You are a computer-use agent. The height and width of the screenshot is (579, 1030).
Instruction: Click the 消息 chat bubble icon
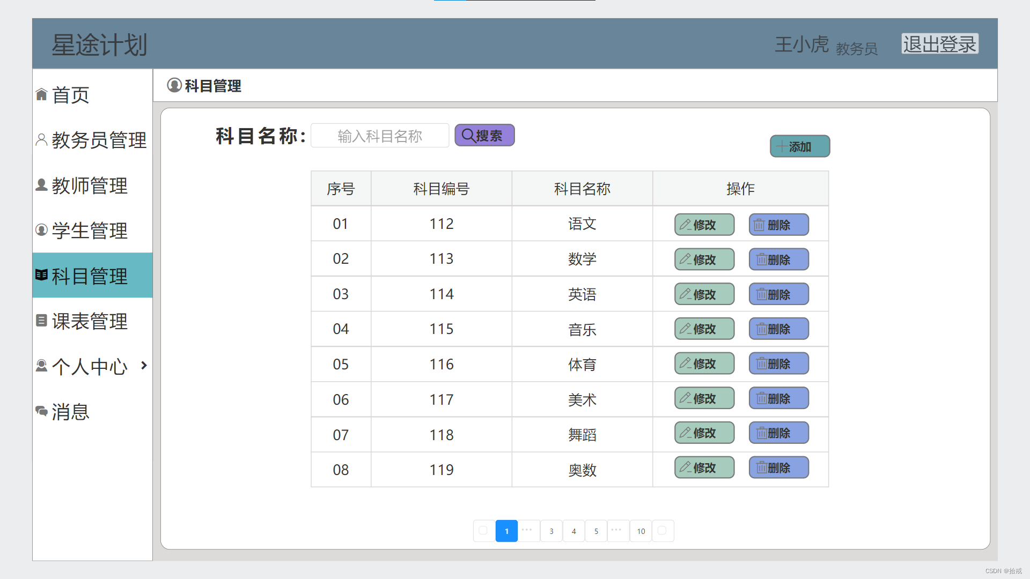(41, 411)
